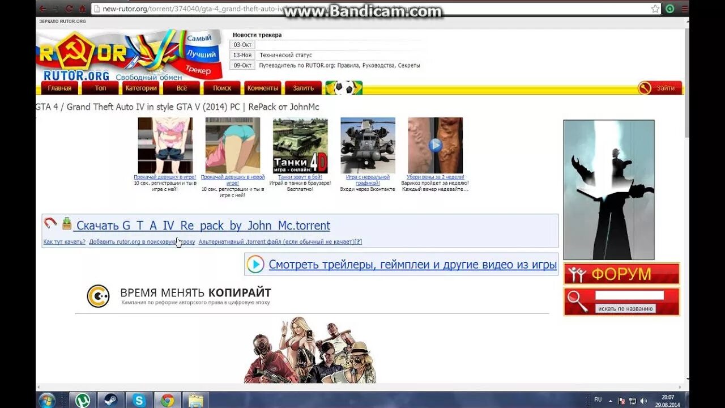
Task: Click the silhouette banner ad on the right
Action: (x=609, y=190)
